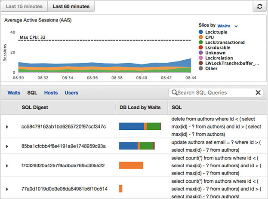Viewport: 268px width, 199px height.
Task: Click the magnifier icon in search box
Action: [x=174, y=92]
